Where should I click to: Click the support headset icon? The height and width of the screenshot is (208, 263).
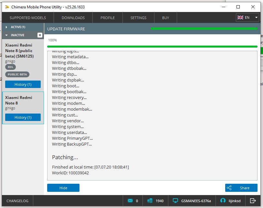coord(223,201)
